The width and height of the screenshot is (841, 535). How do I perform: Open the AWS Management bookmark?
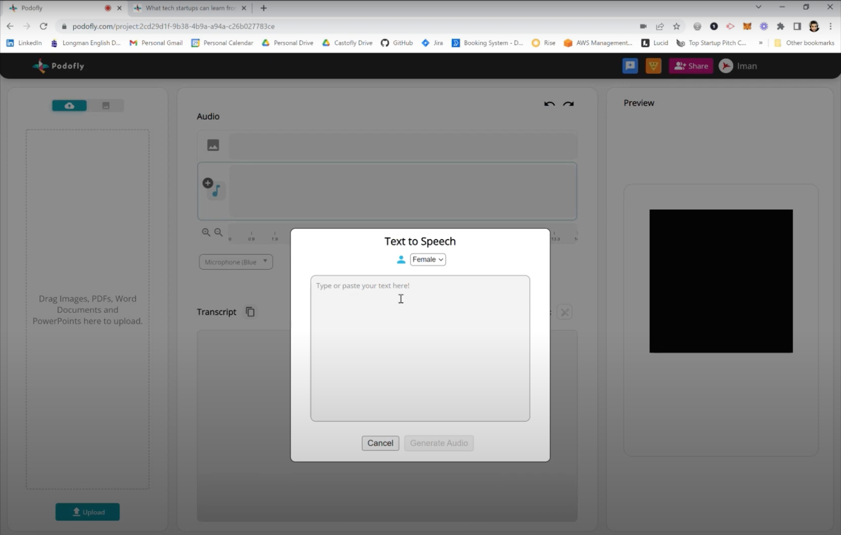[598, 43]
